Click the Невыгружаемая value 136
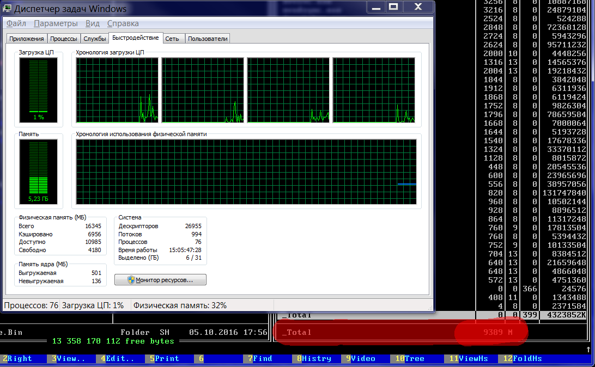Image resolution: width=595 pixels, height=367 pixels. [x=96, y=282]
